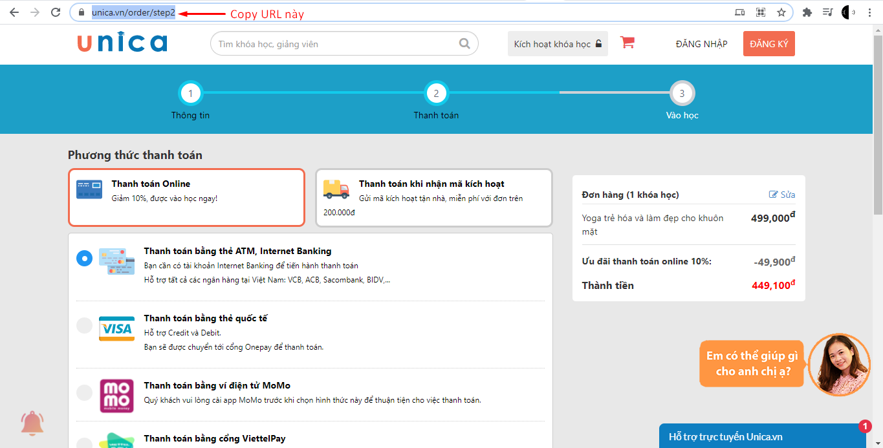
Task: Click the Em có thể giúp gì chat bubble
Action: point(752,363)
